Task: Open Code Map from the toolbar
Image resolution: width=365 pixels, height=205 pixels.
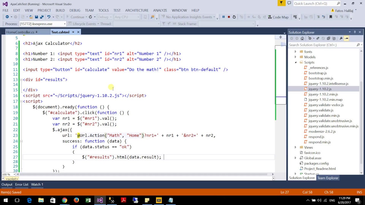Action: tap(278, 17)
